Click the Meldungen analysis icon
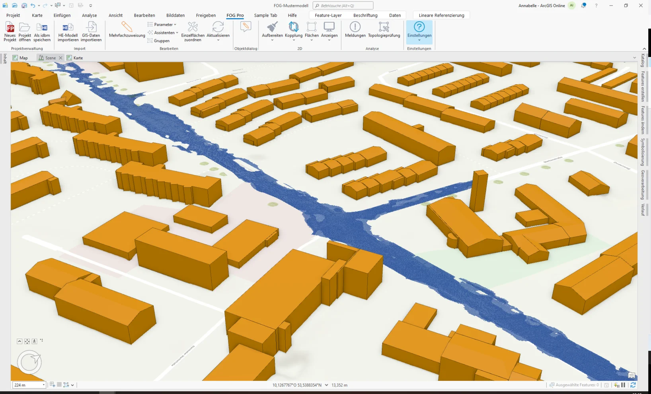Image resolution: width=651 pixels, height=394 pixels. pyautogui.click(x=355, y=30)
